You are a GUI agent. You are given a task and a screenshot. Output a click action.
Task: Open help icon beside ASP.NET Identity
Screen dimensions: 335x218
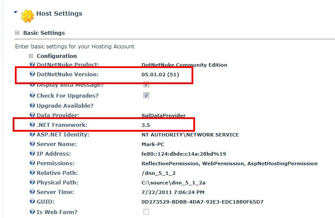coord(32,134)
